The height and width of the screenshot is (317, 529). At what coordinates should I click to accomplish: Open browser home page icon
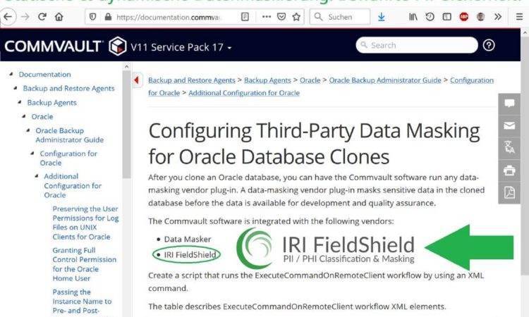pyautogui.click(x=59, y=16)
